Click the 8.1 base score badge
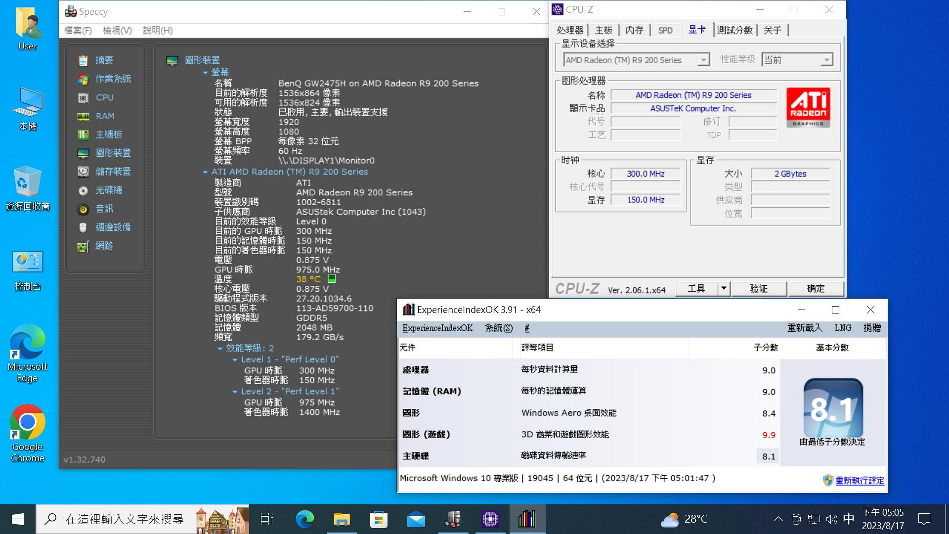 833,408
